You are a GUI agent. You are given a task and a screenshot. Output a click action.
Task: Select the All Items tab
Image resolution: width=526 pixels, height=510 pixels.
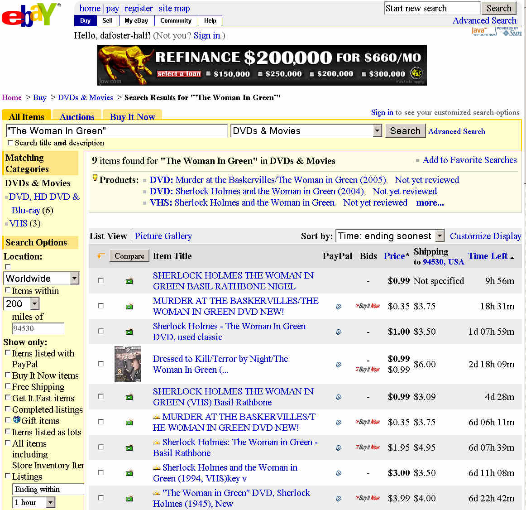click(27, 116)
